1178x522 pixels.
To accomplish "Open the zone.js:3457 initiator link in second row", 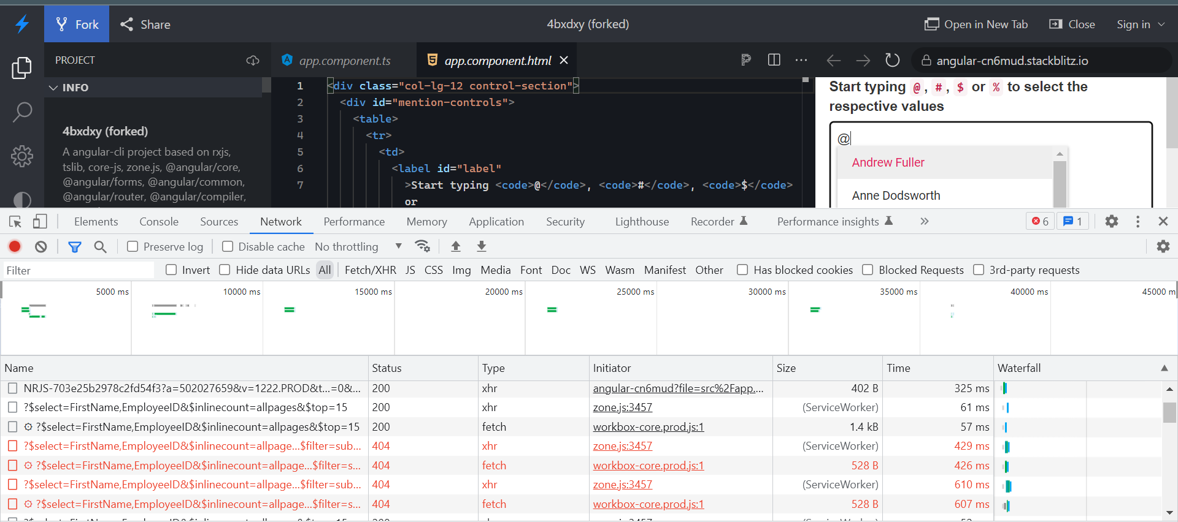I will pos(622,407).
